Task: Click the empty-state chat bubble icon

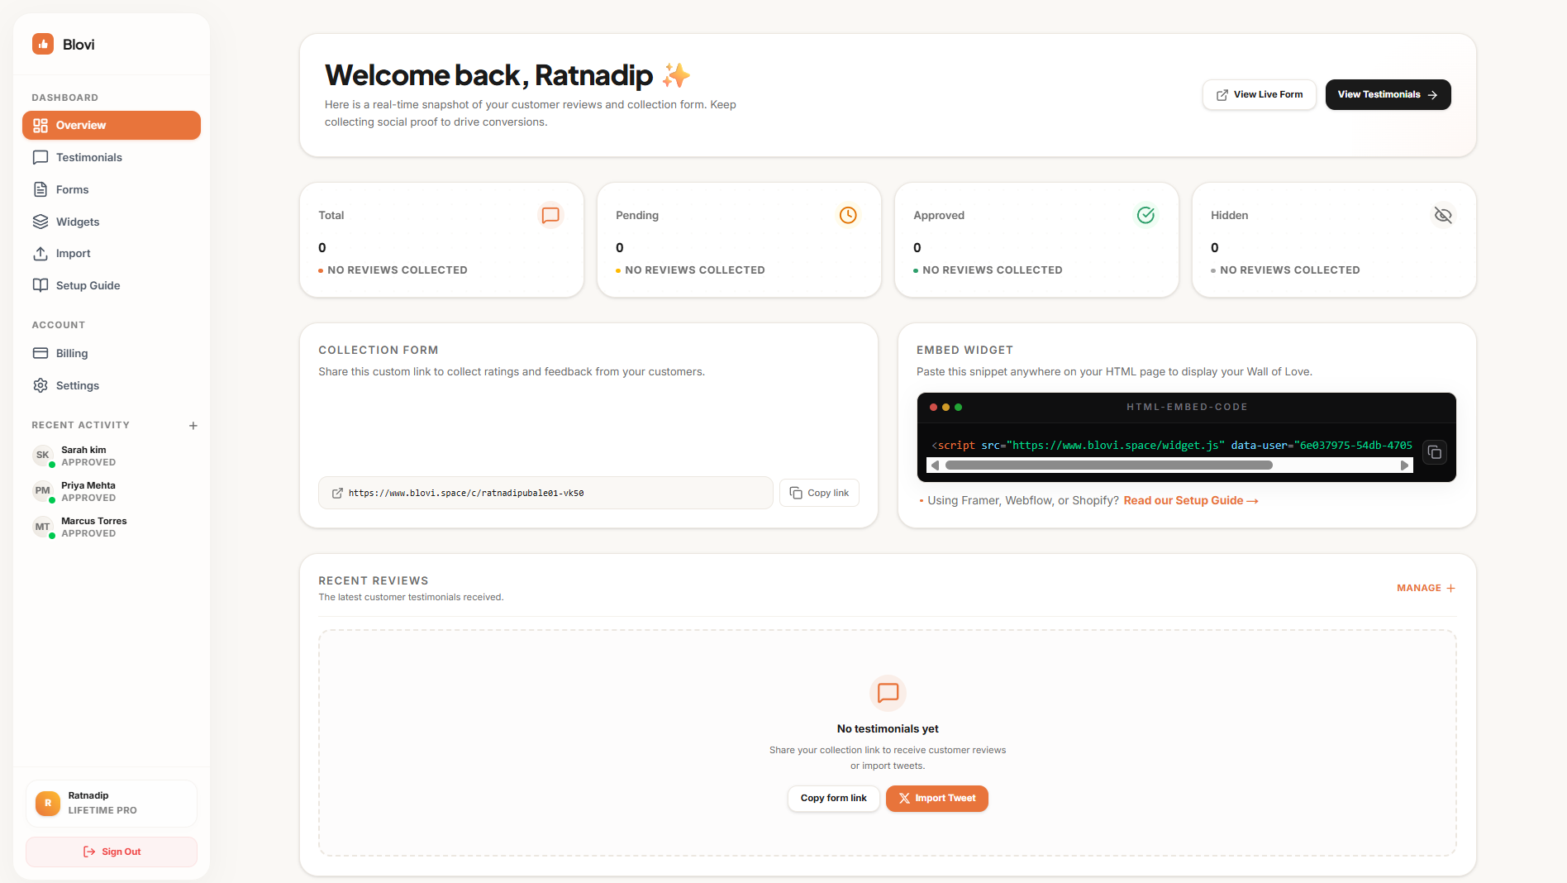Action: (888, 693)
